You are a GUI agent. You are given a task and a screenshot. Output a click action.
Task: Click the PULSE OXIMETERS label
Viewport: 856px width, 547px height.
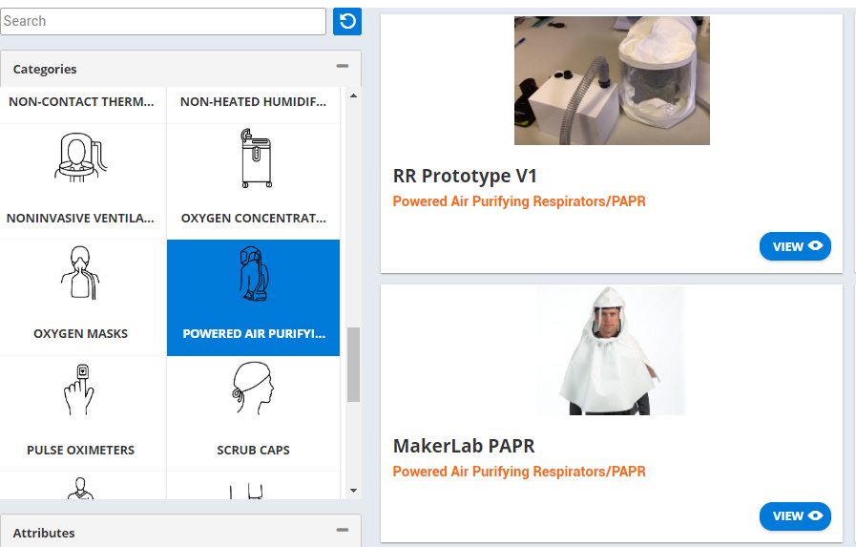pos(80,451)
